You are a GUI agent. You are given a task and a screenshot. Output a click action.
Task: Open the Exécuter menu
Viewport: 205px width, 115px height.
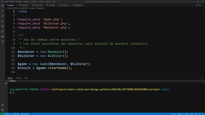pos(41,2)
